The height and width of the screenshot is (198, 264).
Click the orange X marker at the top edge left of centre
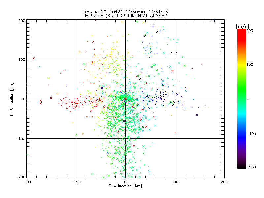click(122, 22)
